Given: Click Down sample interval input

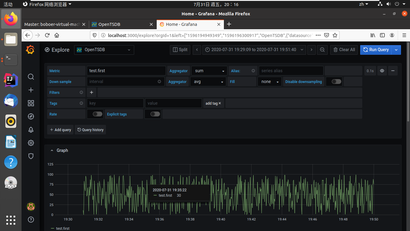Looking at the screenshot, I should coord(125,82).
